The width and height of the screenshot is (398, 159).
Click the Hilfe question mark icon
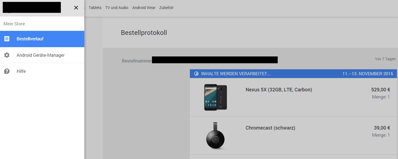tap(7, 71)
